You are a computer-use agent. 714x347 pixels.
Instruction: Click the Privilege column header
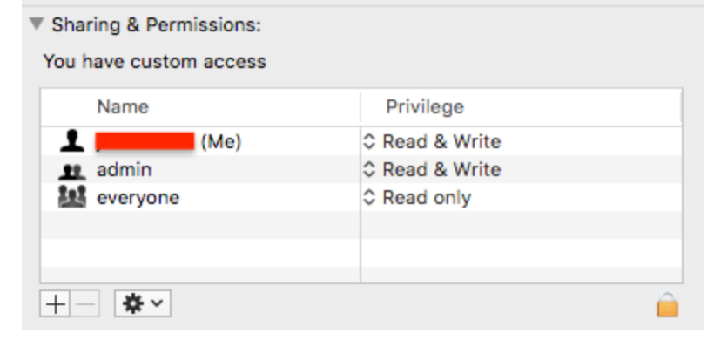tap(425, 107)
